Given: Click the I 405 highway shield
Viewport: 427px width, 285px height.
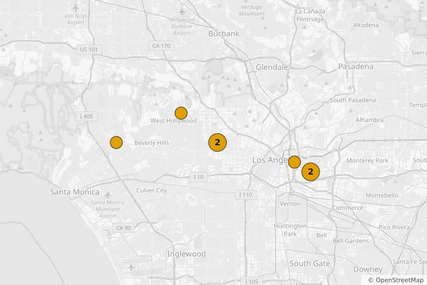Looking at the screenshot, I should coord(86,116).
